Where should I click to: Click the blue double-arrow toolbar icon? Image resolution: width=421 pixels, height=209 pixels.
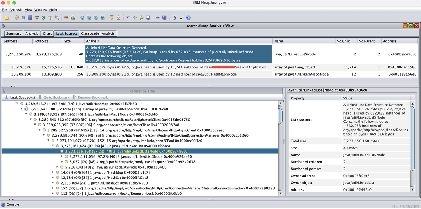point(135,18)
